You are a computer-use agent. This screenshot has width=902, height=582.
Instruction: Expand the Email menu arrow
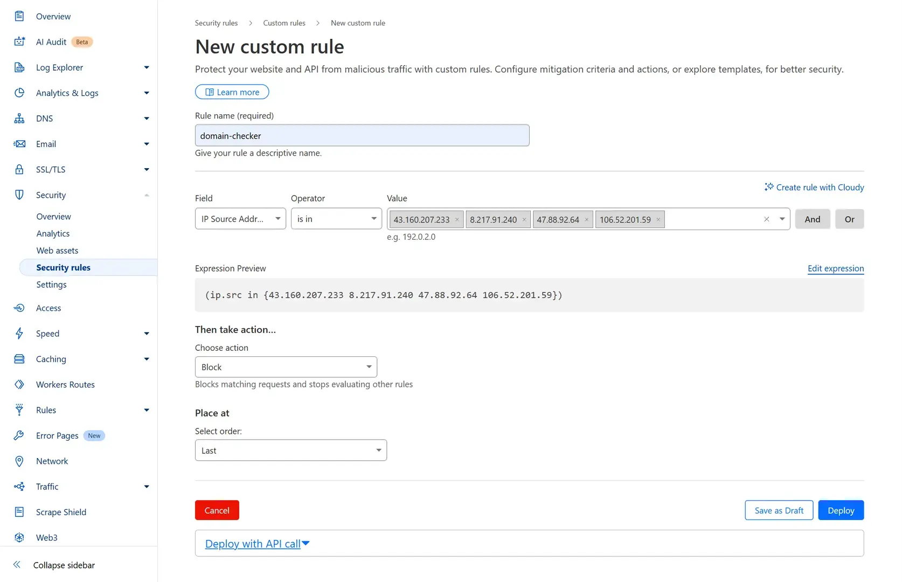coord(147,144)
